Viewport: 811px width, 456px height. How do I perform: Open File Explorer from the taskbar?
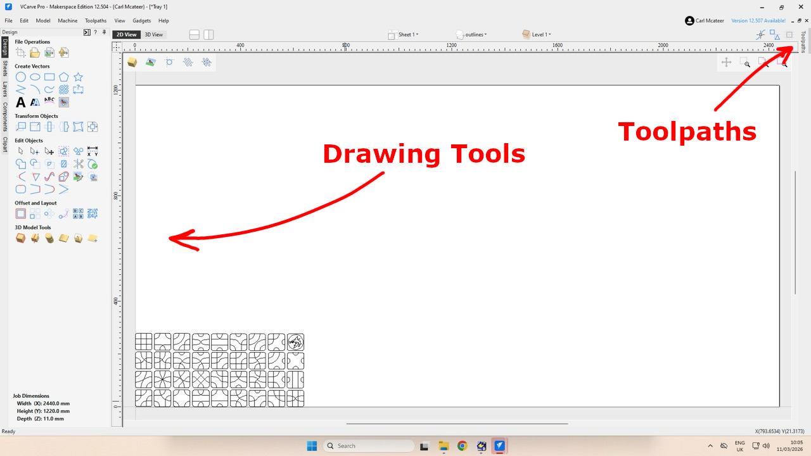coord(444,446)
